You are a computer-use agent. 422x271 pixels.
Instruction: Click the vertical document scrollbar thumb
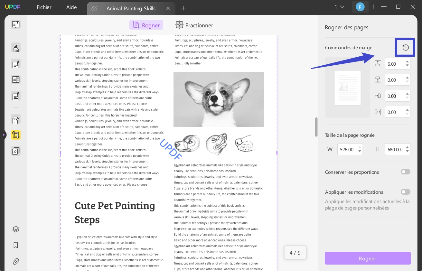[x=316, y=127]
